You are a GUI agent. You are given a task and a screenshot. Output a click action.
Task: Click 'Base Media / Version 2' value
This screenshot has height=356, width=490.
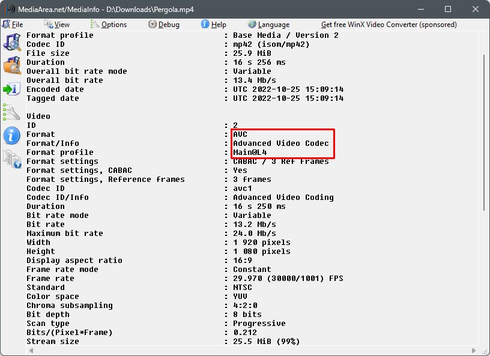coord(286,35)
